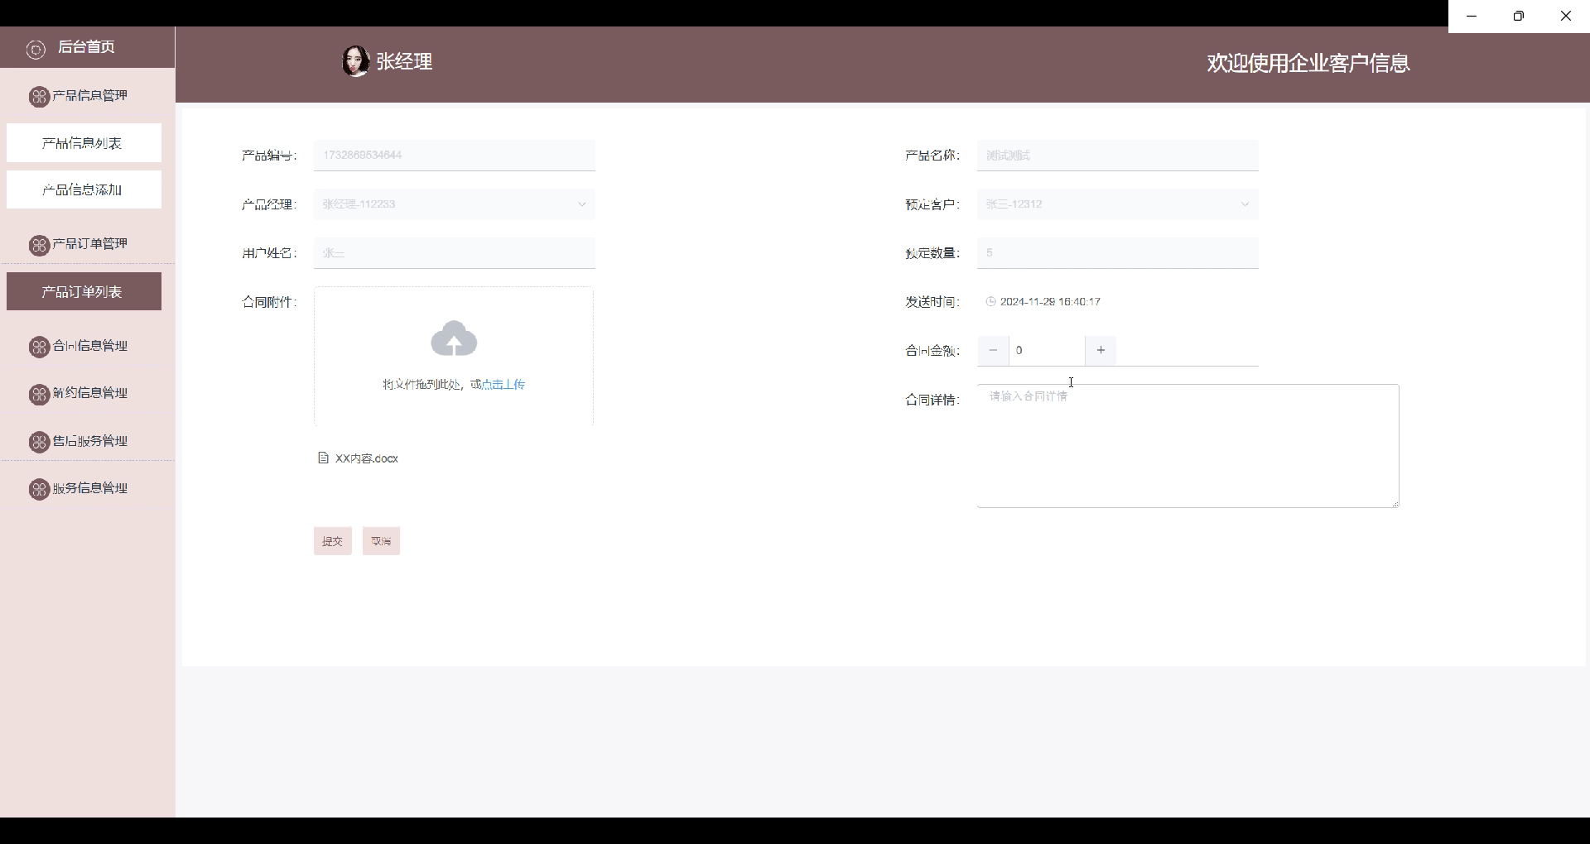Increase 合同金额 with the plus button

[x=1101, y=351]
